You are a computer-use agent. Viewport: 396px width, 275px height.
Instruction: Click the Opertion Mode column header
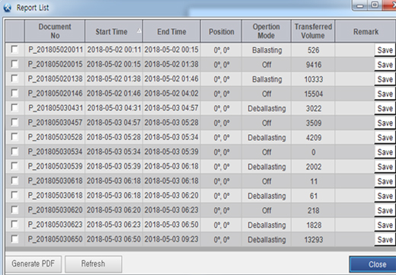pyautogui.click(x=267, y=31)
